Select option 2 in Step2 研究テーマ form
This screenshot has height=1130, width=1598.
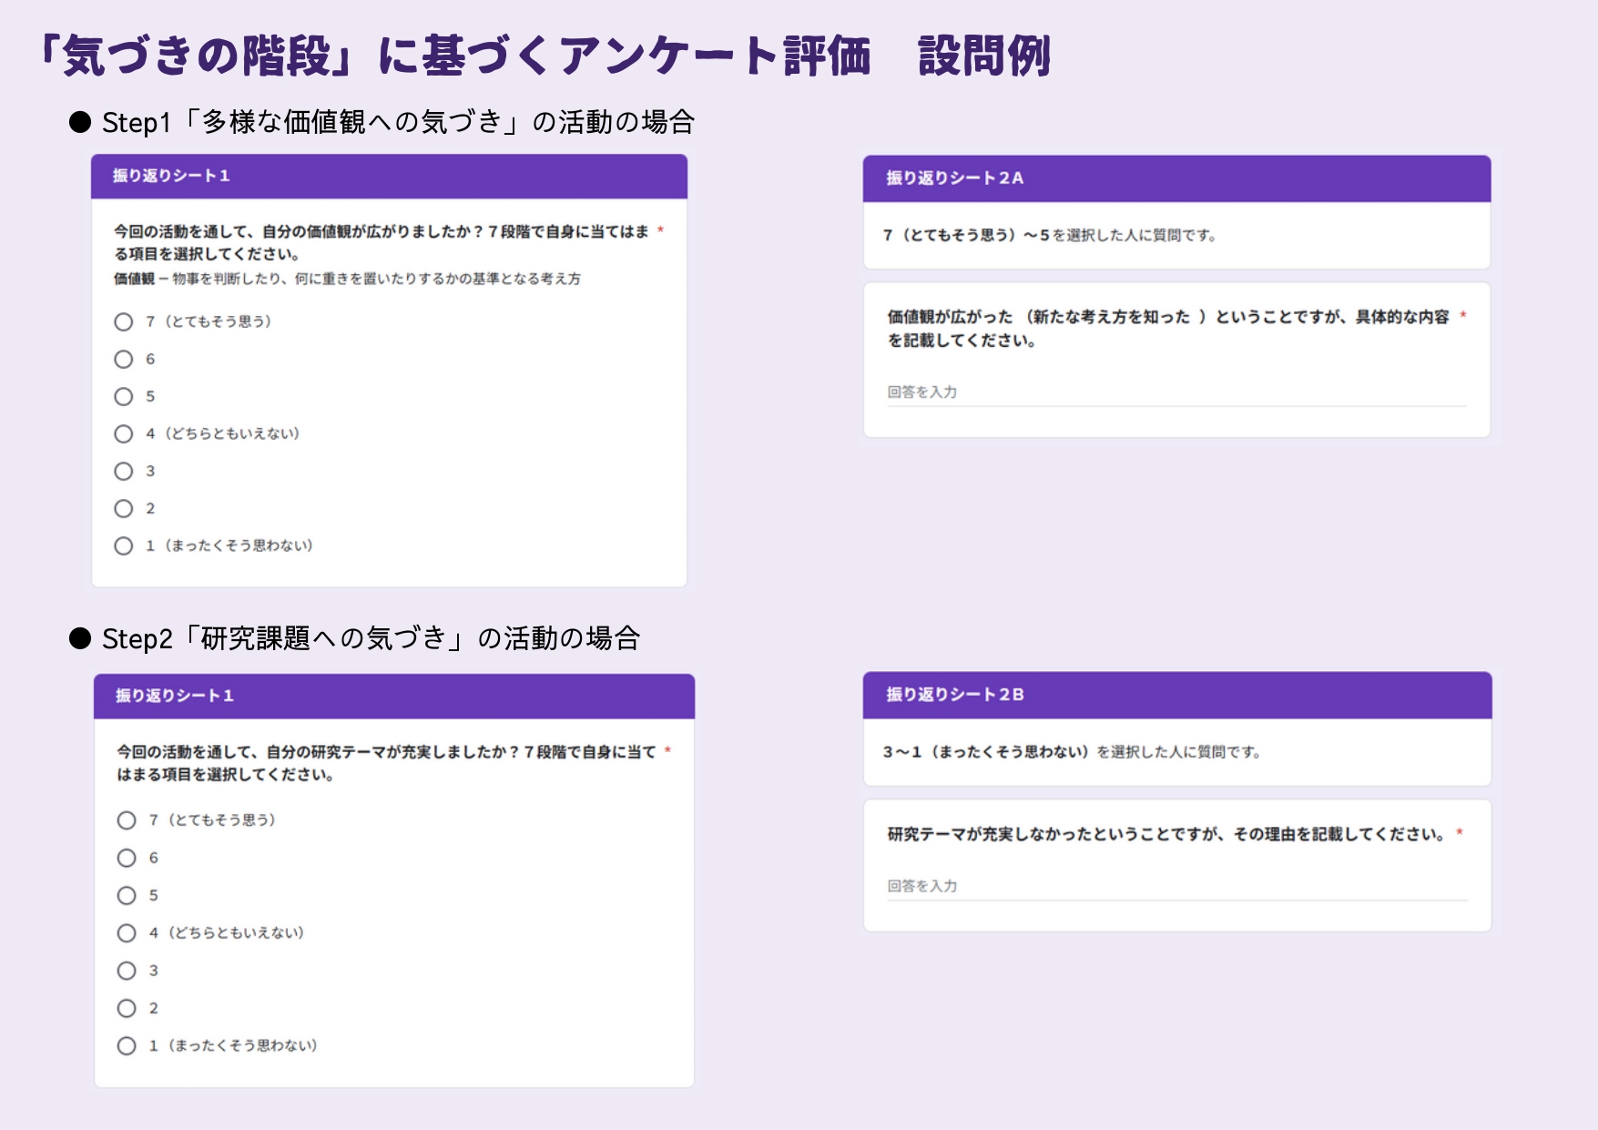(127, 1009)
